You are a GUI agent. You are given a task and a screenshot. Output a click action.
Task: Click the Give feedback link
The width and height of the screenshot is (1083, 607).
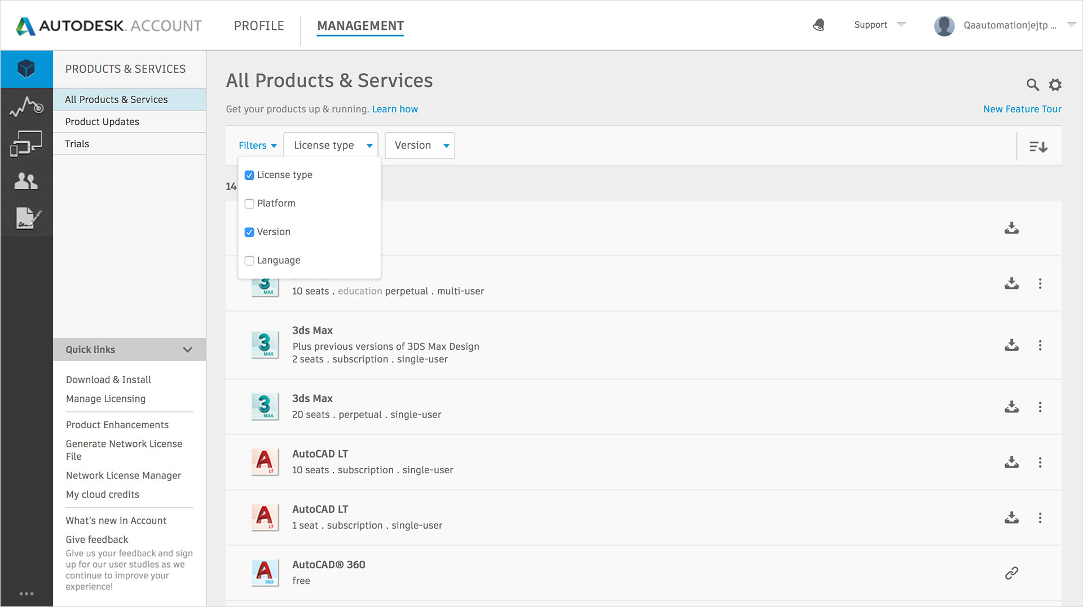[97, 540]
